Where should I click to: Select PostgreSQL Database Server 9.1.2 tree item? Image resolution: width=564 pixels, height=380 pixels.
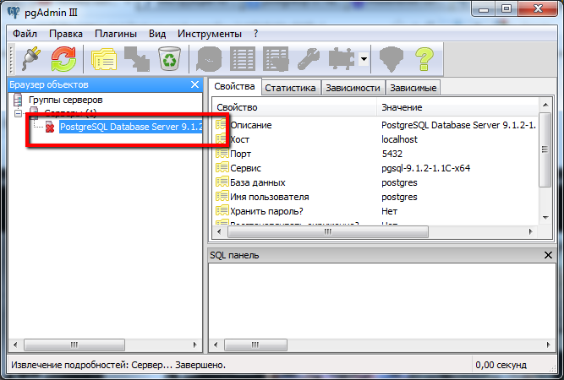coord(131,127)
